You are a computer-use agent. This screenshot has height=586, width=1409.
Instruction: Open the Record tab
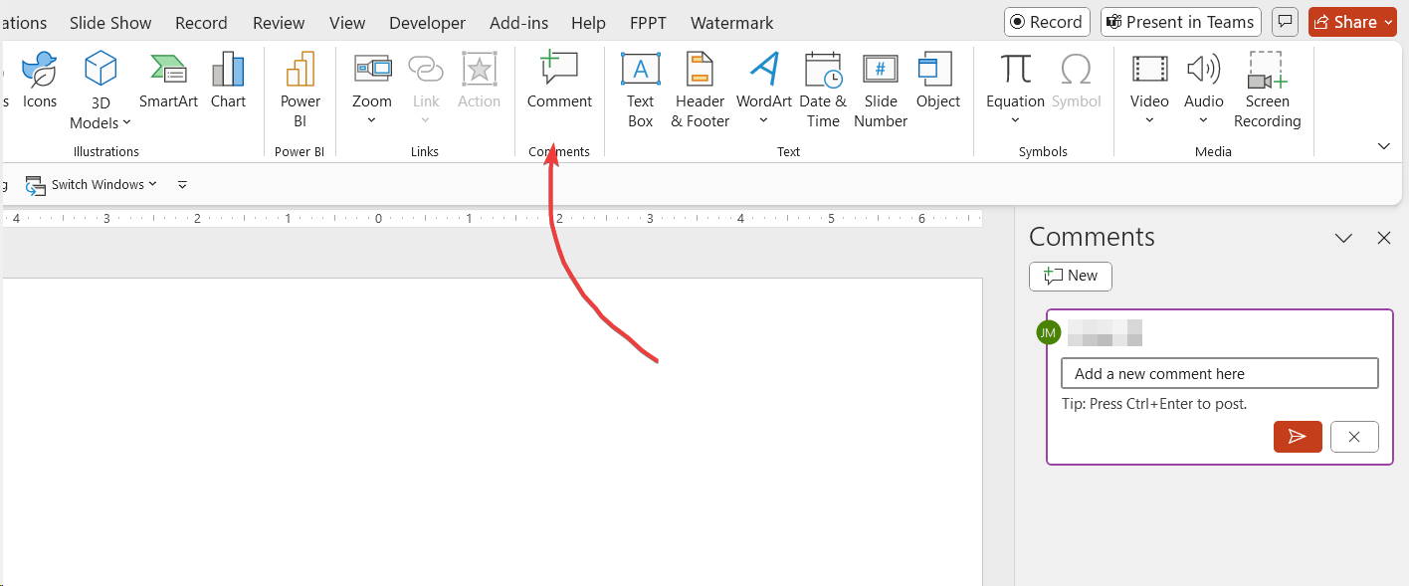(201, 23)
